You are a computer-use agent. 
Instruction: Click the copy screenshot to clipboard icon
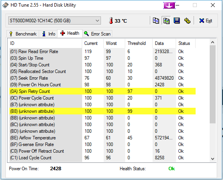click(x=166, y=21)
